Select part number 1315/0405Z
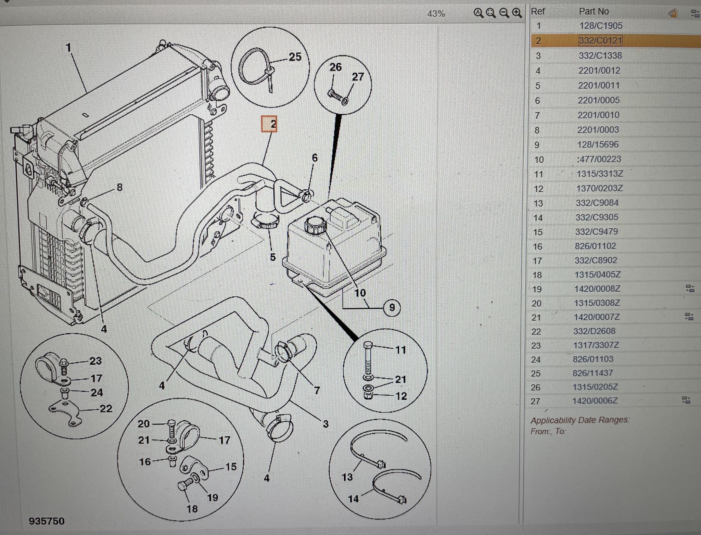The width and height of the screenshot is (701, 535). pos(597,275)
